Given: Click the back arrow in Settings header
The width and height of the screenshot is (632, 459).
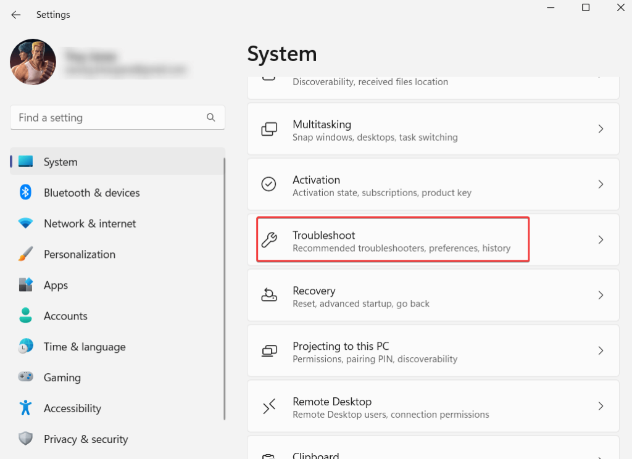Looking at the screenshot, I should tap(16, 15).
